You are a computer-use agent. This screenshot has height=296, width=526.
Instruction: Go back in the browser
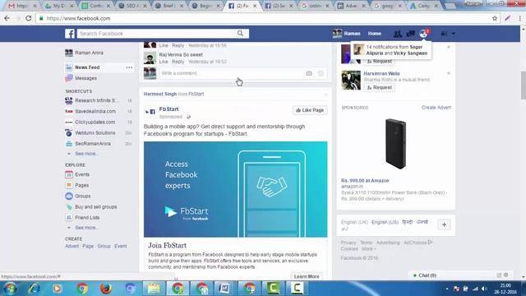pos(7,18)
